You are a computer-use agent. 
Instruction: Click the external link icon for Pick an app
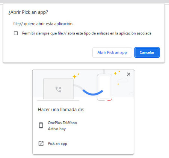41,143
